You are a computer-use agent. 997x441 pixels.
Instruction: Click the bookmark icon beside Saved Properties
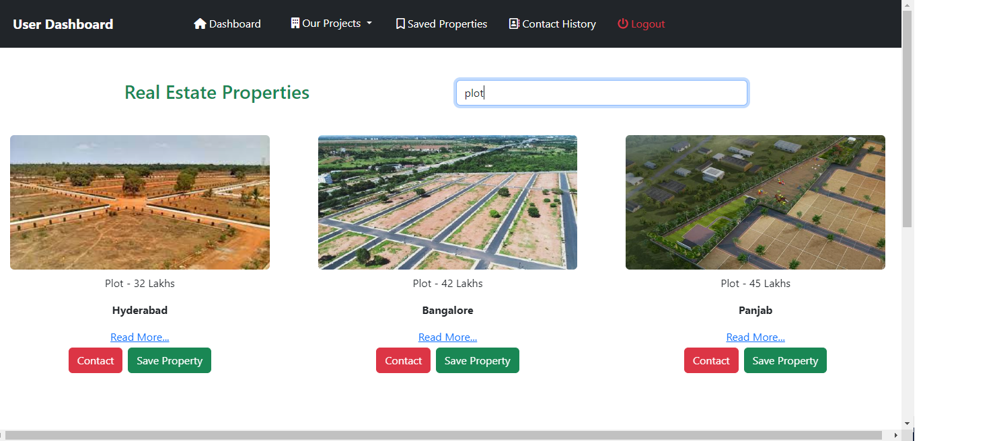pos(399,23)
